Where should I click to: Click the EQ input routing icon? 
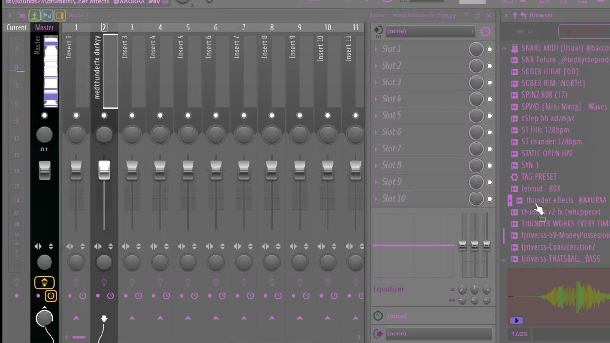378,31
